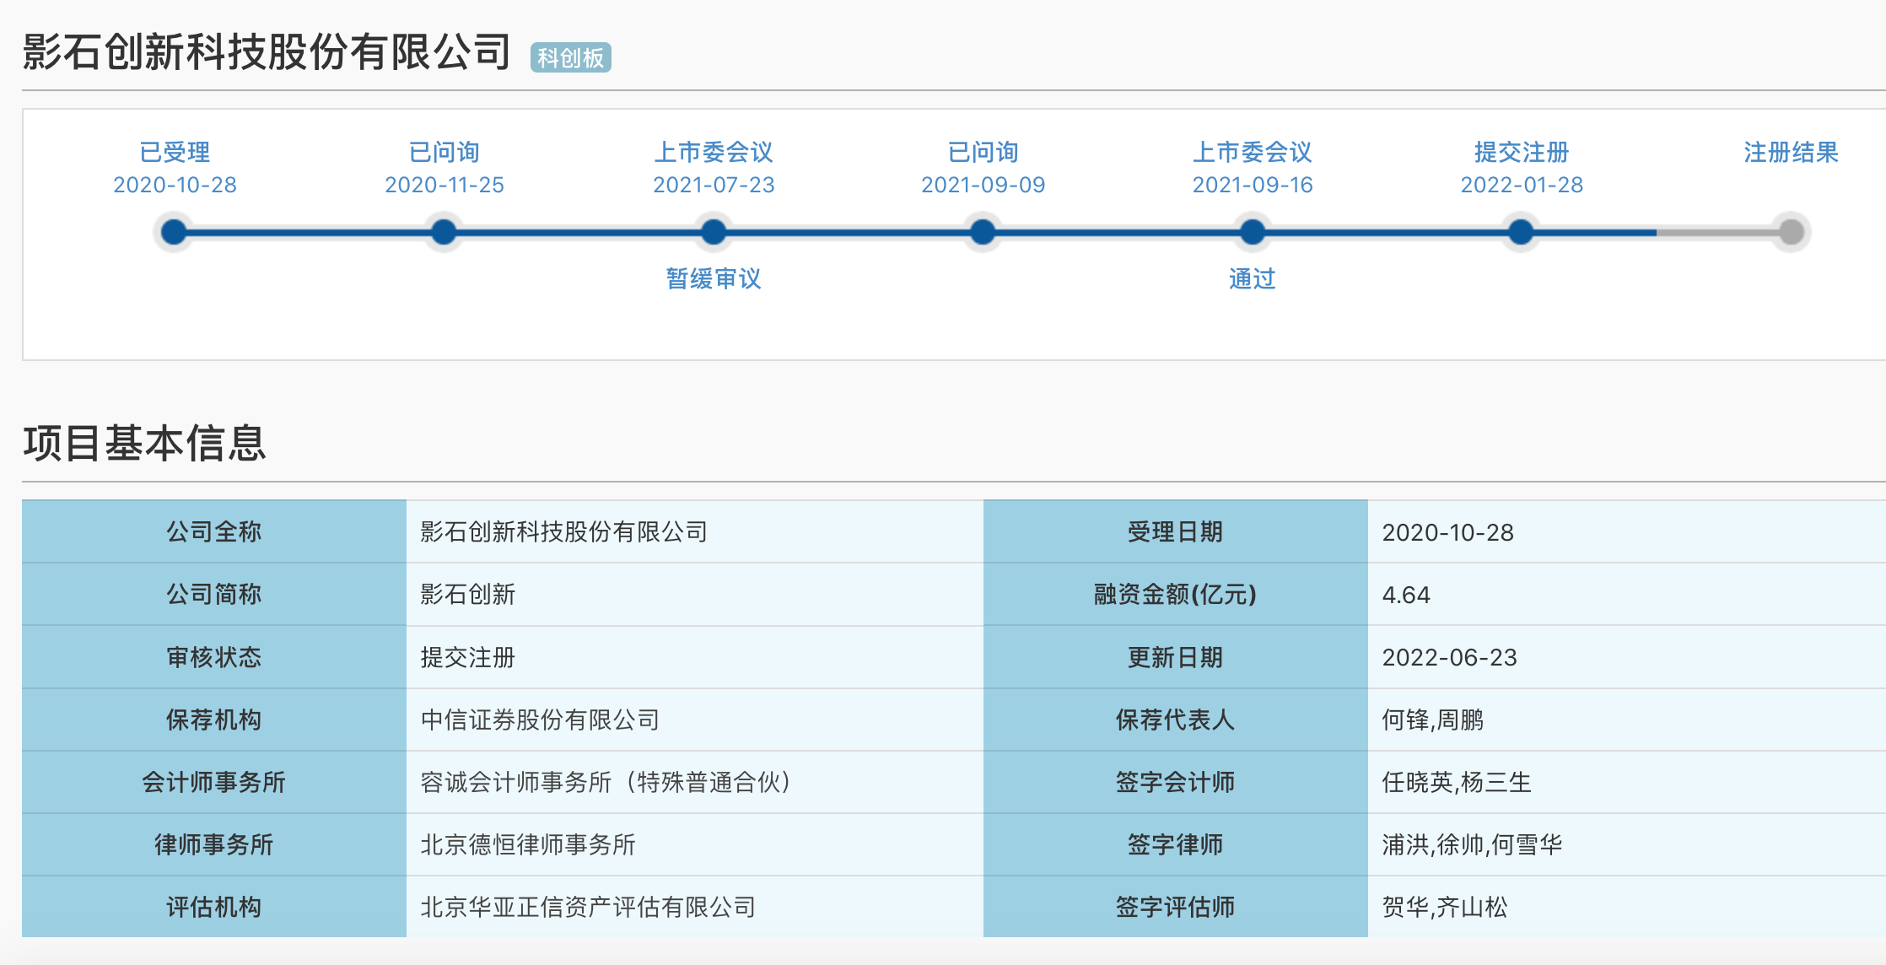Click the 2021-07-23 上市委会议 timeline dot
The width and height of the screenshot is (1886, 965).
pos(714,232)
